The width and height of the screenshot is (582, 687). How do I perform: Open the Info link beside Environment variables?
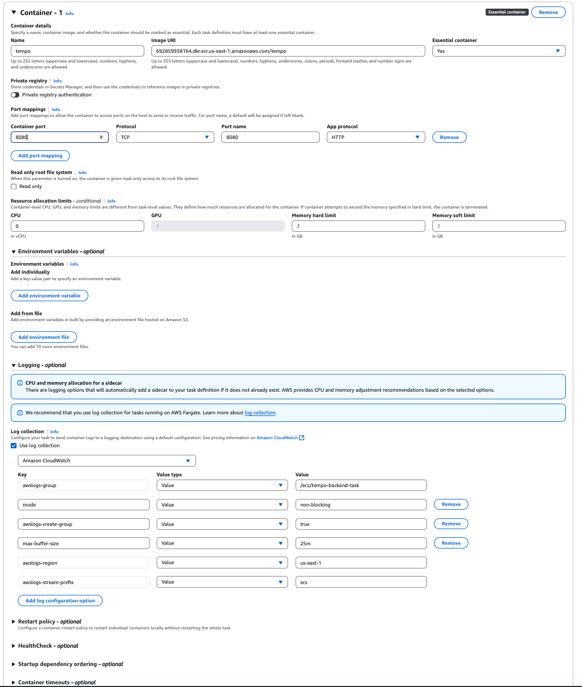pyautogui.click(x=74, y=264)
